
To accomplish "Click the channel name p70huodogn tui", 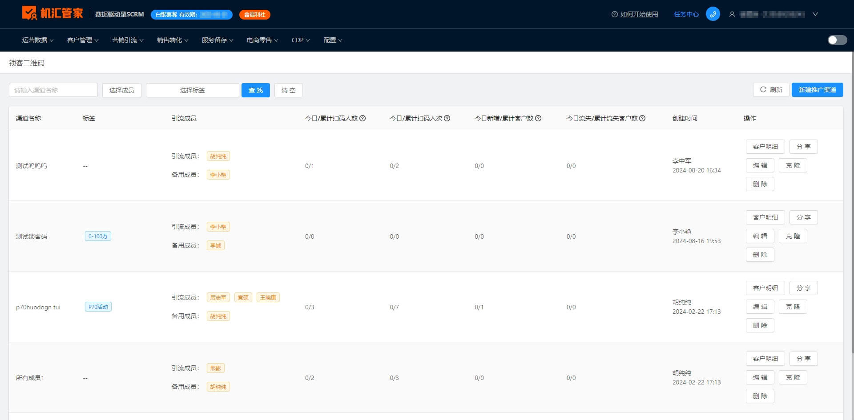I will (38, 307).
